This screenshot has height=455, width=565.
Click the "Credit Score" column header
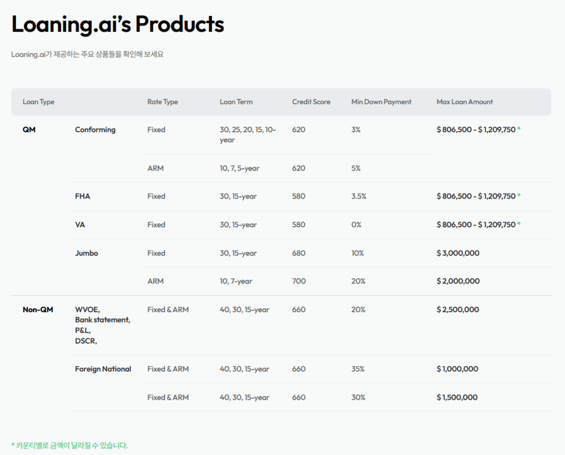[x=311, y=102]
